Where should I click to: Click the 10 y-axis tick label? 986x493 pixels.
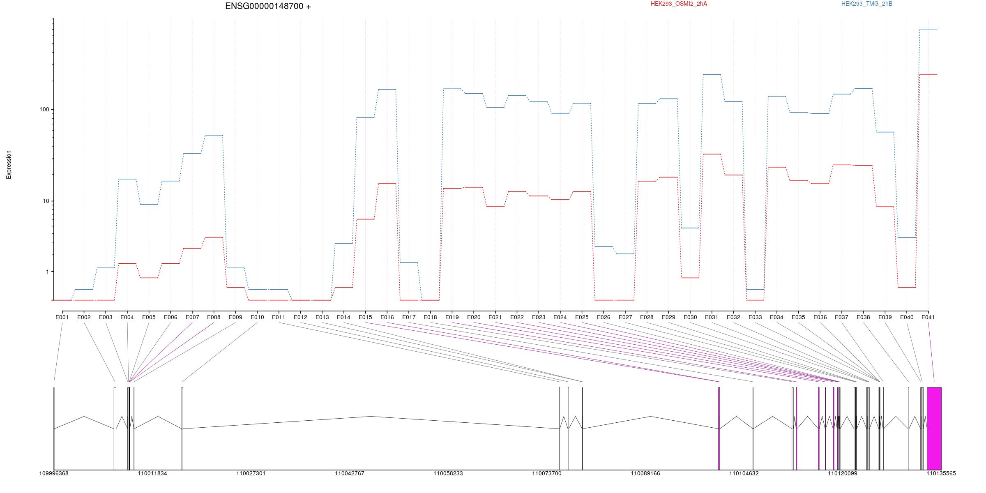click(46, 201)
